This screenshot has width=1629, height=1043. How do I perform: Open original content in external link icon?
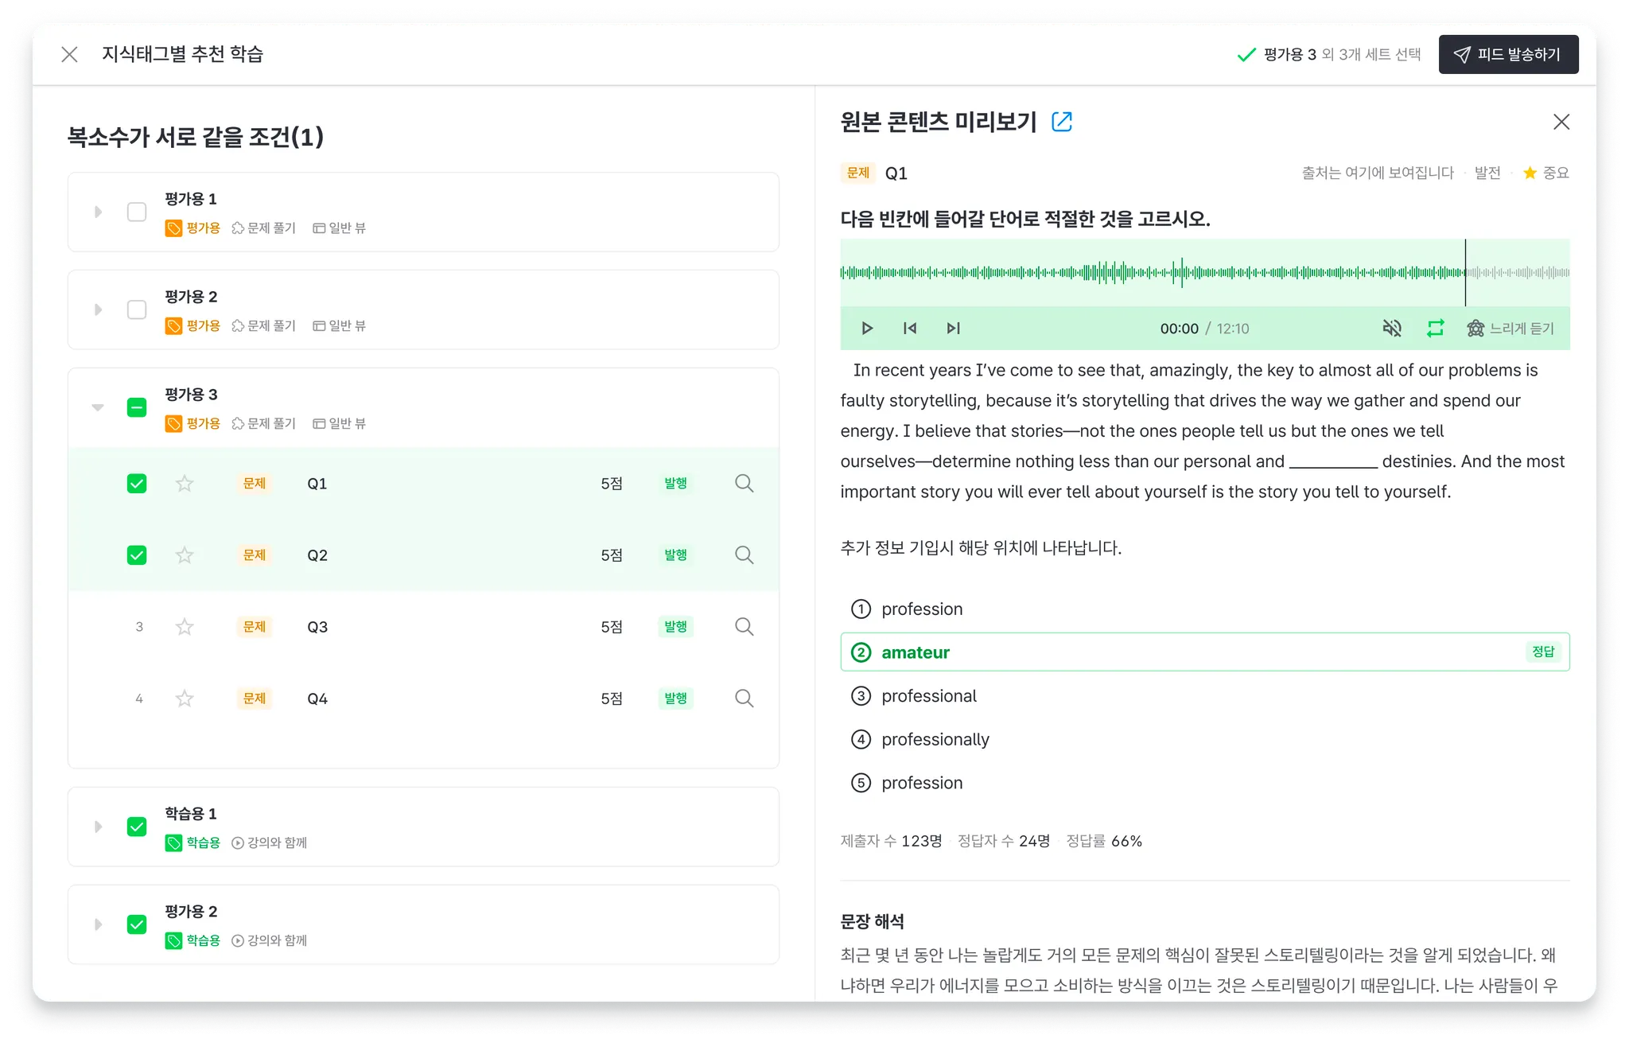(x=1062, y=122)
